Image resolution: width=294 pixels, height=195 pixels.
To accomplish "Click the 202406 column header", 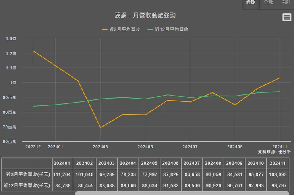I will (x=170, y=163).
